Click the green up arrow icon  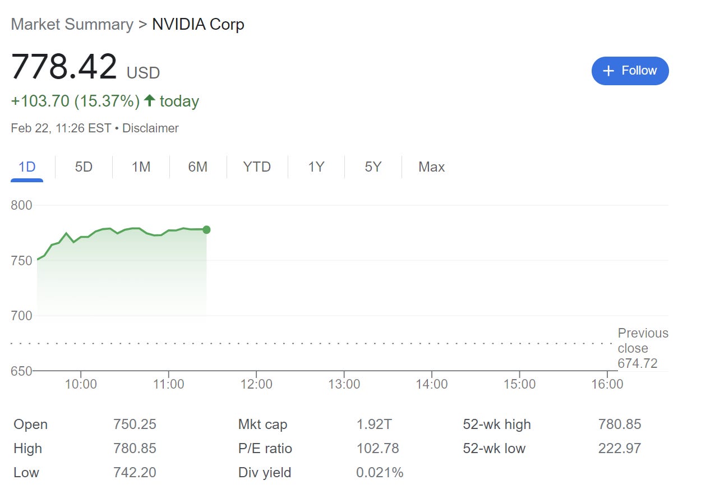[x=149, y=100]
